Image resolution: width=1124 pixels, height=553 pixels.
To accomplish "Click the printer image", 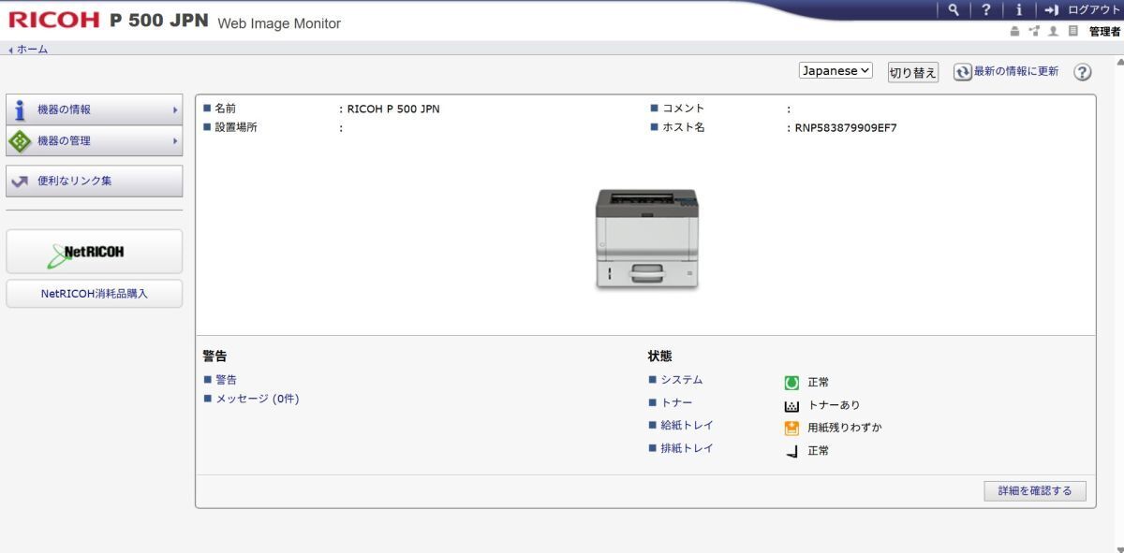I will click(x=646, y=239).
